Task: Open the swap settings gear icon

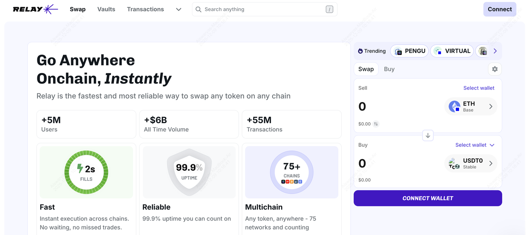Action: click(495, 69)
